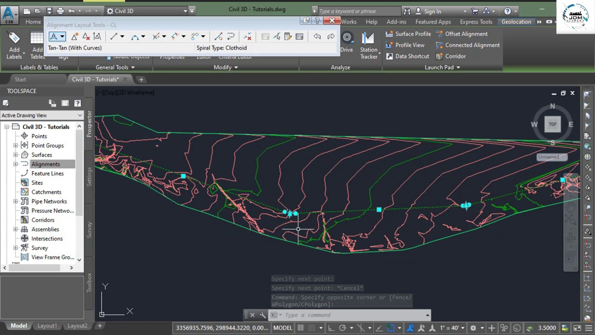This screenshot has height=335, width=595.
Task: Click the keyword search field
Action: [x=359, y=11]
